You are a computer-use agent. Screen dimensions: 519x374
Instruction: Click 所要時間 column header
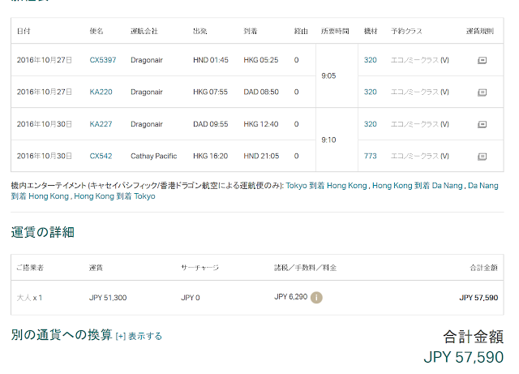click(335, 31)
